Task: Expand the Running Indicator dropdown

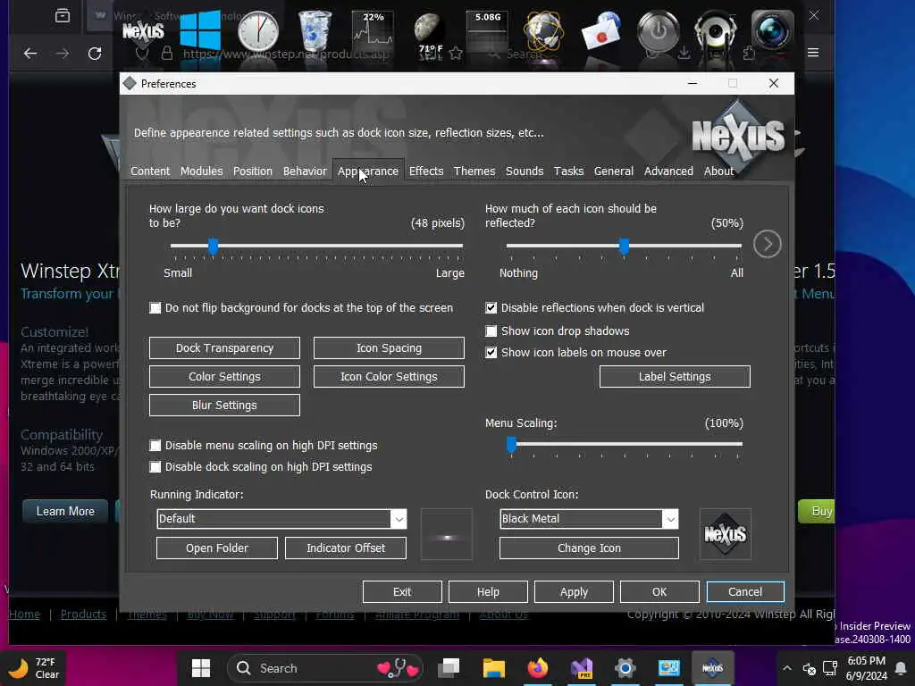Action: tap(398, 519)
